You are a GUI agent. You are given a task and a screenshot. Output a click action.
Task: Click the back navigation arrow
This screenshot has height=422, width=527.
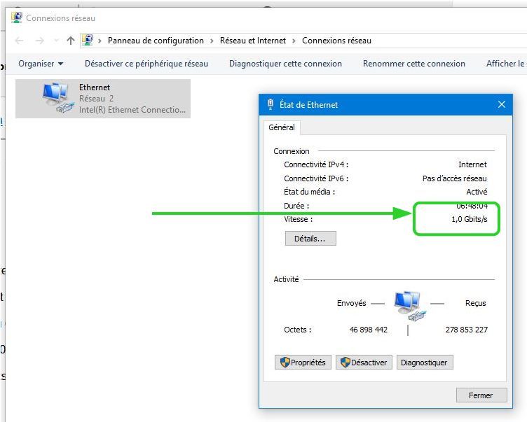19,41
